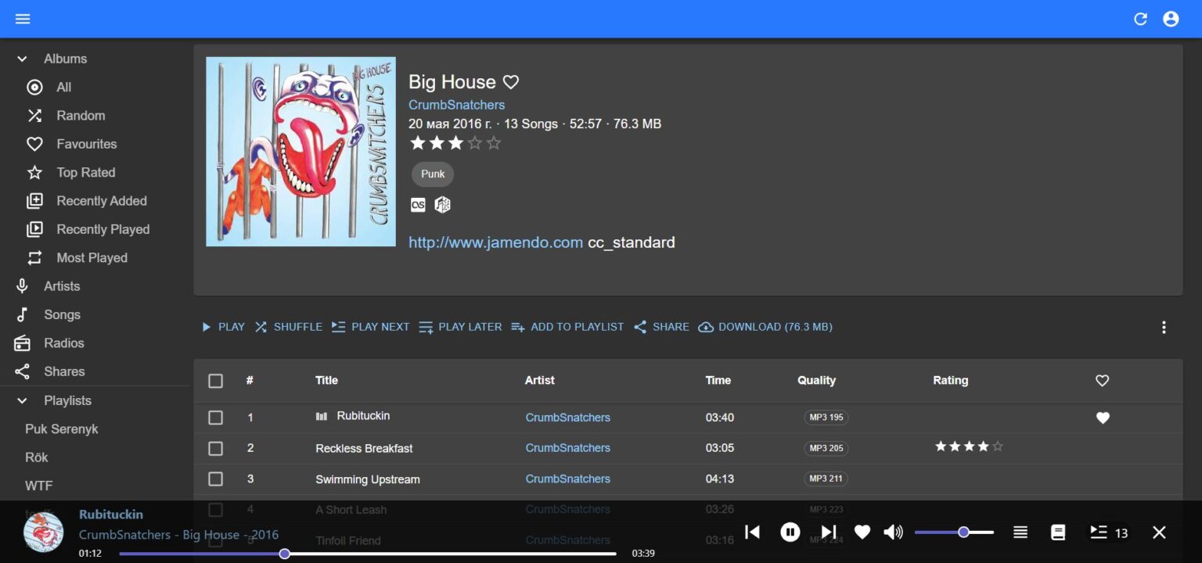Open album more options (three dots)
Viewport: 1202px width, 563px height.
(x=1164, y=327)
